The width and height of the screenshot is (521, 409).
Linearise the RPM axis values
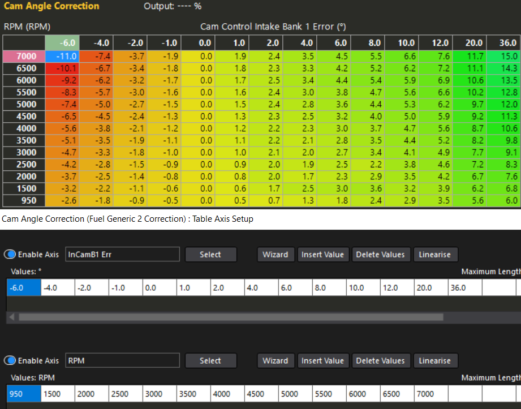pos(434,361)
